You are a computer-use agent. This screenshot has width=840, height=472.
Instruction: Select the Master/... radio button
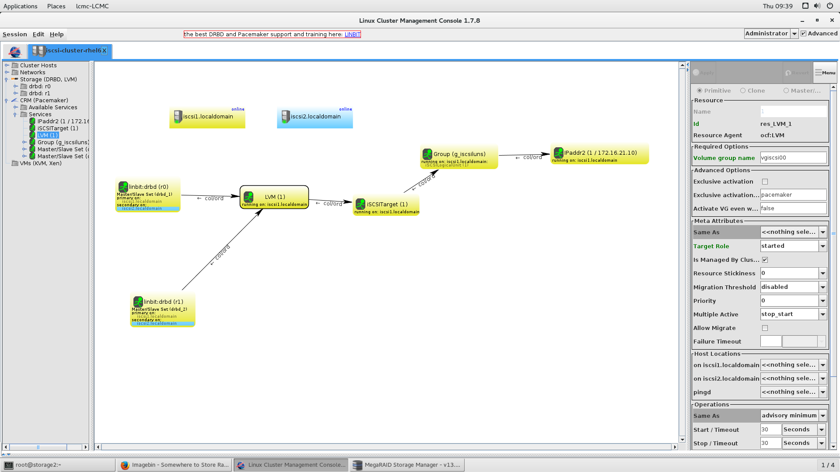click(786, 90)
